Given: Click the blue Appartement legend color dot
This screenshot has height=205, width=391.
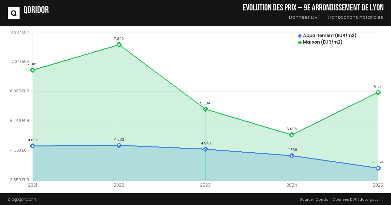Looking at the screenshot, I should (x=300, y=36).
